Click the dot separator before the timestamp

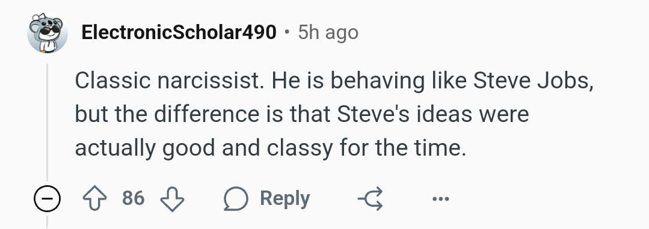pyautogui.click(x=287, y=32)
